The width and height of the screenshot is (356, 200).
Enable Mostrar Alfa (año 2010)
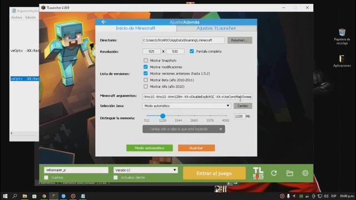tap(146, 87)
